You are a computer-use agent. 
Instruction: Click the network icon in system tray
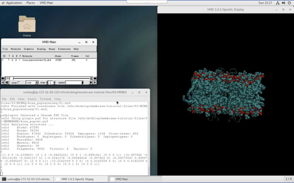[278, 3]
